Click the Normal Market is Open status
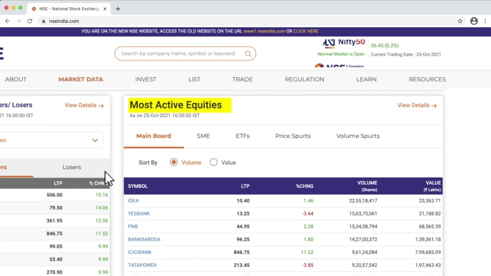Image resolution: width=491 pixels, height=276 pixels. click(341, 54)
